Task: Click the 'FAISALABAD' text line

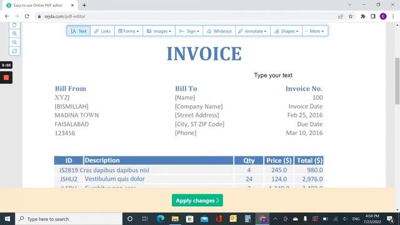Action: pos(72,124)
